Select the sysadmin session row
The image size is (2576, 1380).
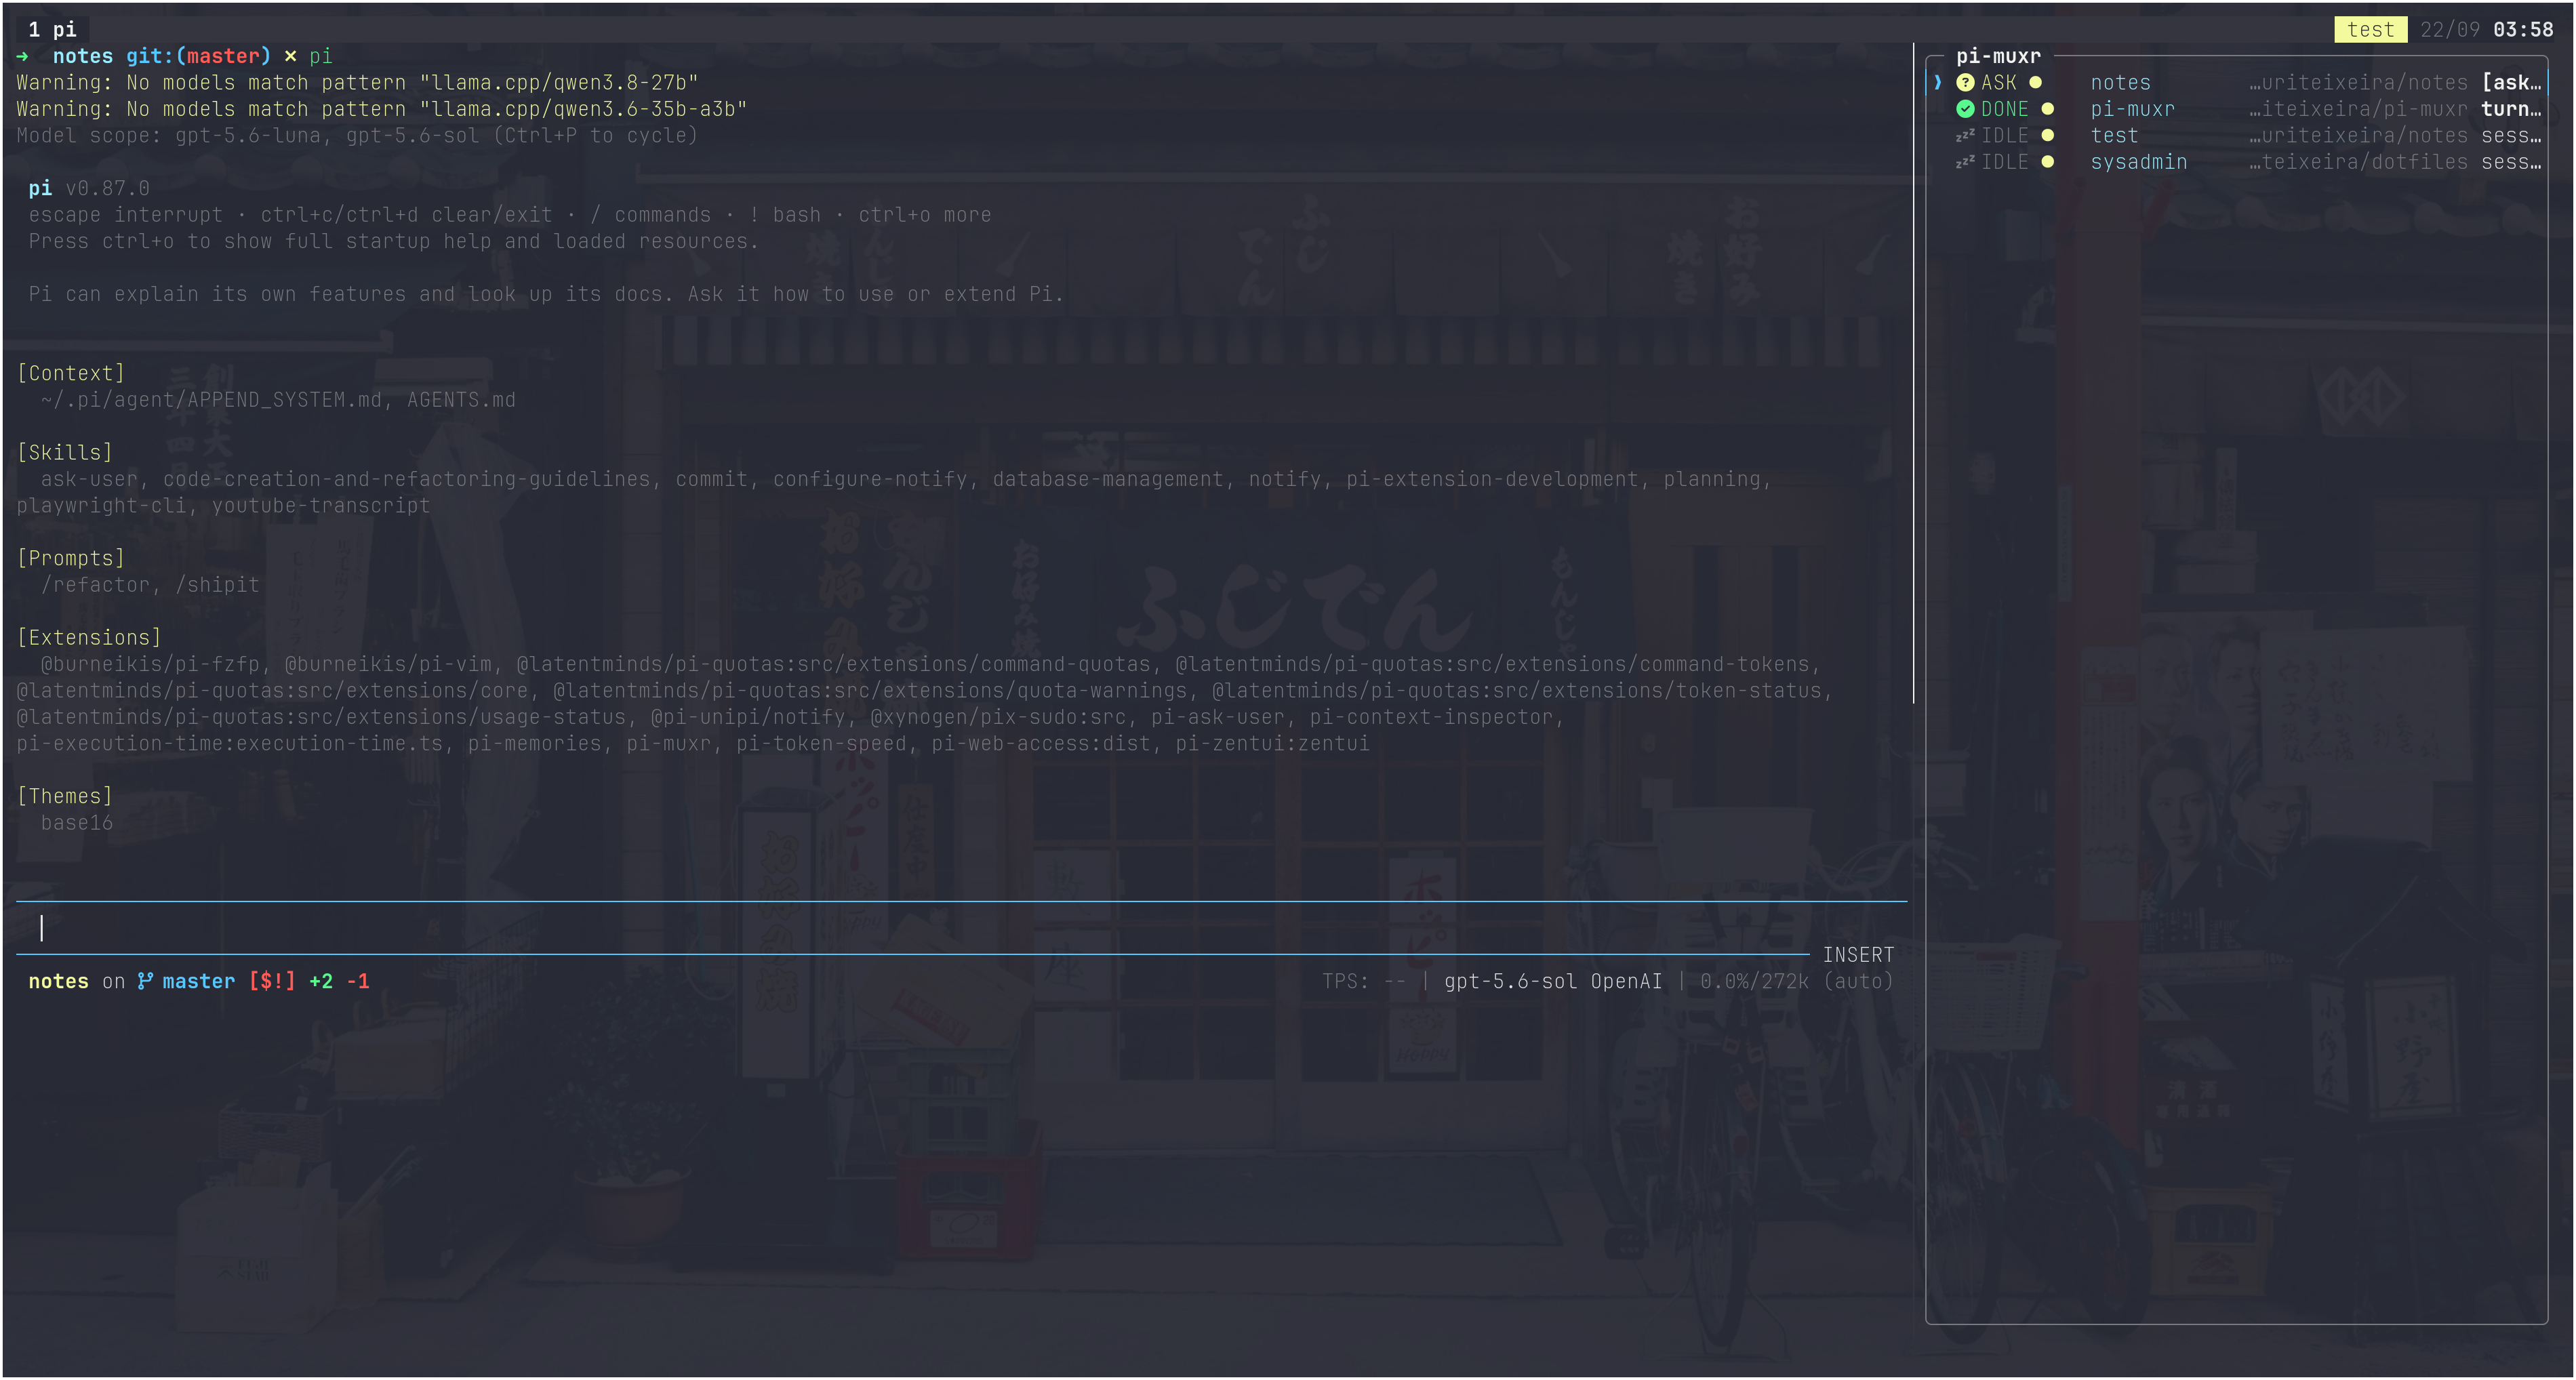[2237, 162]
